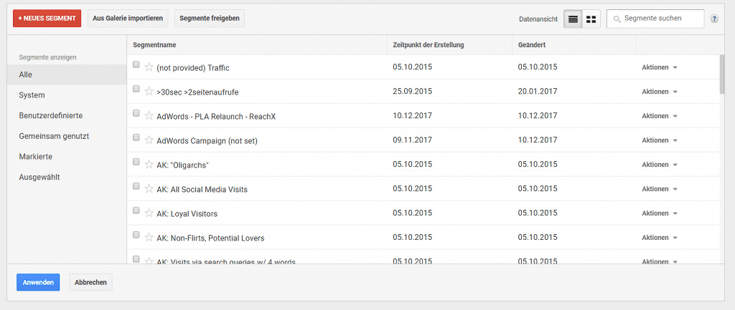Click the Anwenden button
This screenshot has height=310, width=735.
38,282
